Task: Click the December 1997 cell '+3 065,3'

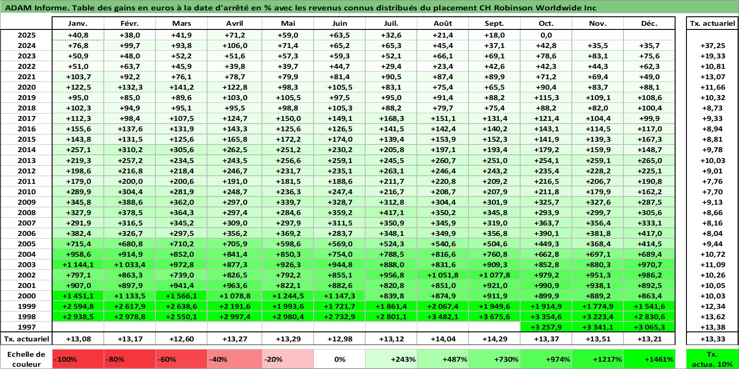Action: (649, 327)
